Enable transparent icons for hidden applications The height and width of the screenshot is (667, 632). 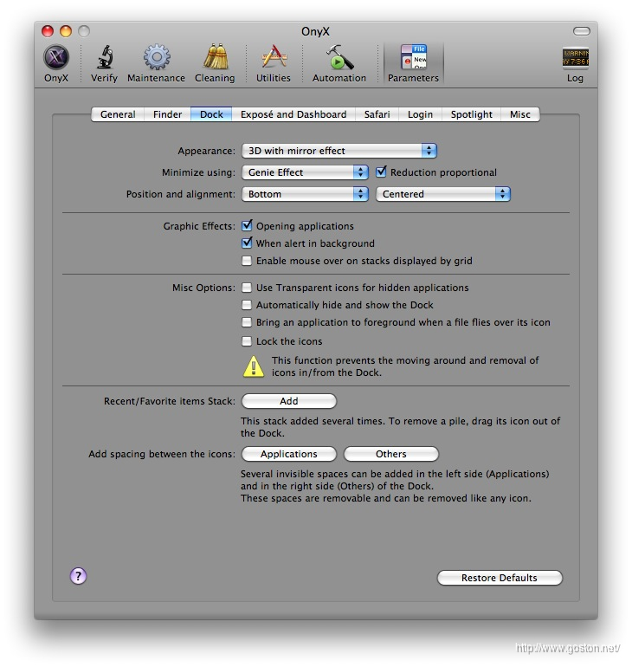(x=247, y=288)
